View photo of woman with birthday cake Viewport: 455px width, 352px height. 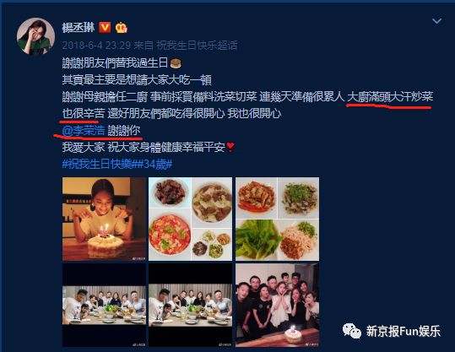coord(104,219)
